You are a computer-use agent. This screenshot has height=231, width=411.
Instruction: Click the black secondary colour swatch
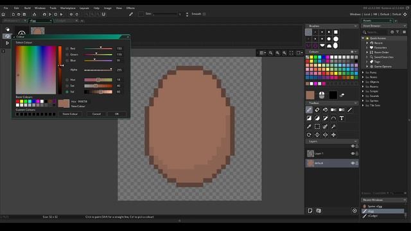coord(333,96)
